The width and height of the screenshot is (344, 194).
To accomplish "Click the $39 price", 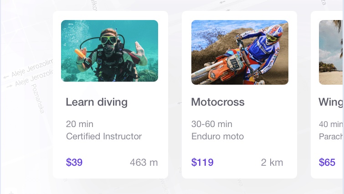I will 74,163.
